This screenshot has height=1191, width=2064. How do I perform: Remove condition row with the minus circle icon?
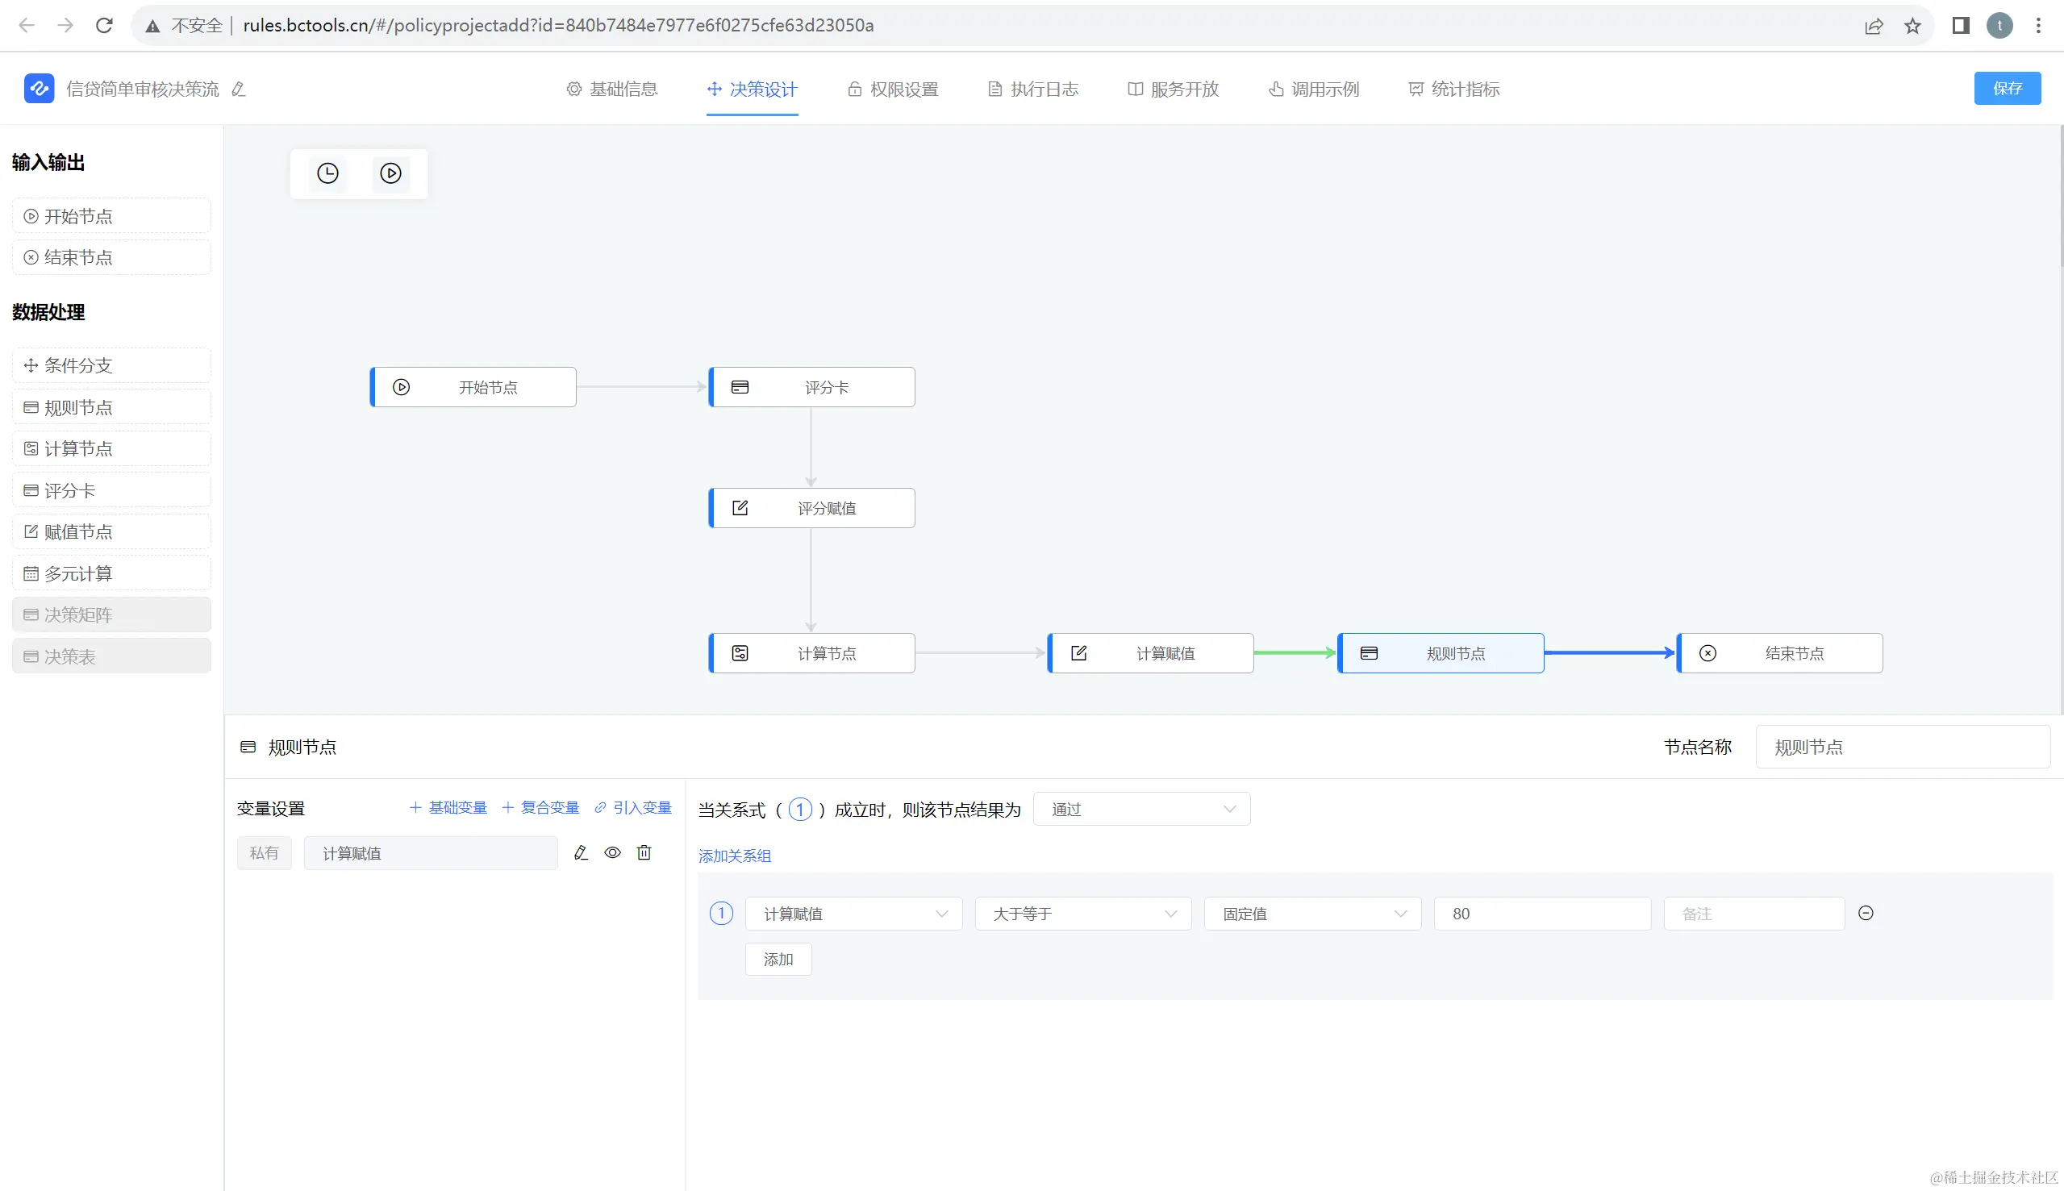pyautogui.click(x=1866, y=914)
